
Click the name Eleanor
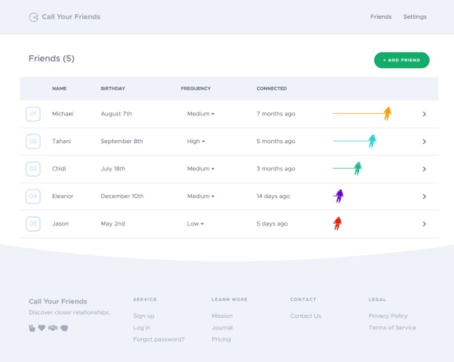(63, 196)
